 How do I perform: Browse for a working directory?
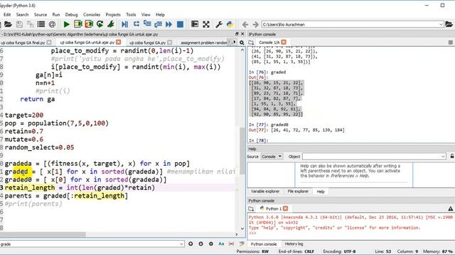coord(449,24)
